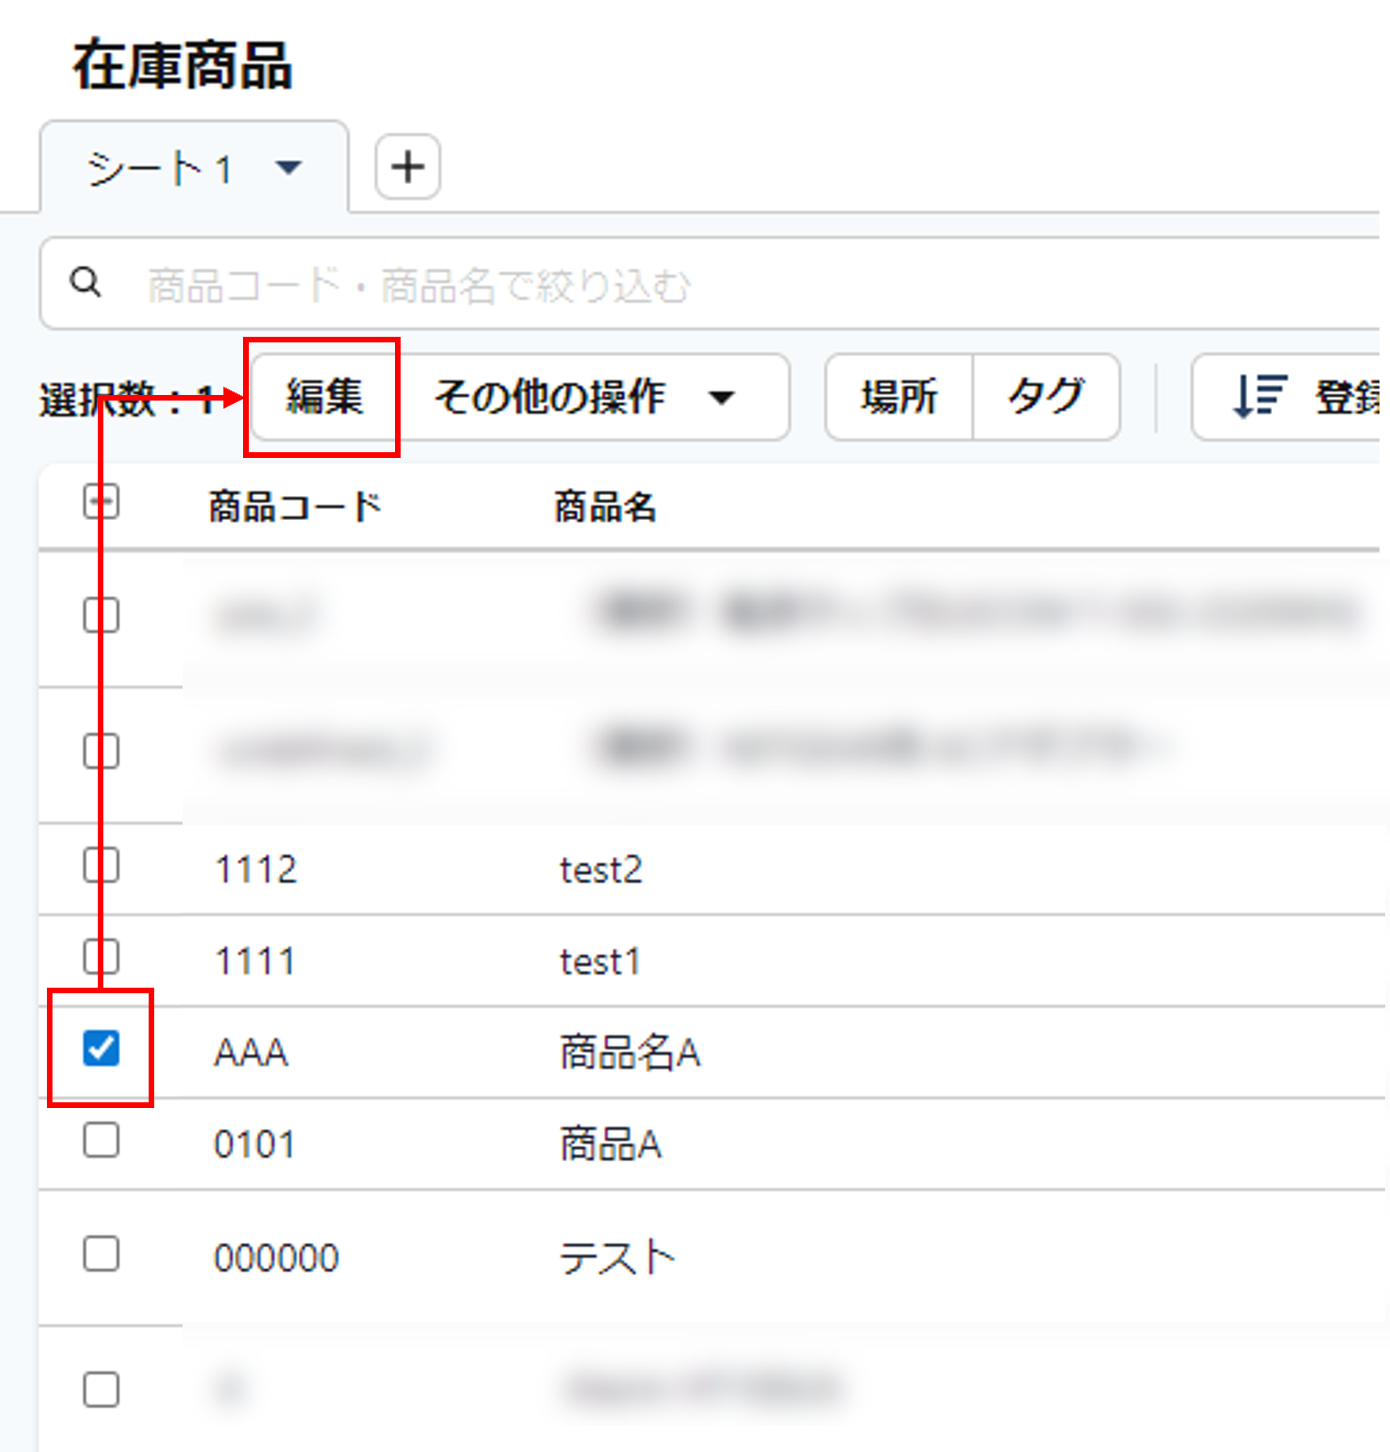Check the checkbox for row 0101 商品A
The width and height of the screenshot is (1390, 1452).
coord(100,1141)
